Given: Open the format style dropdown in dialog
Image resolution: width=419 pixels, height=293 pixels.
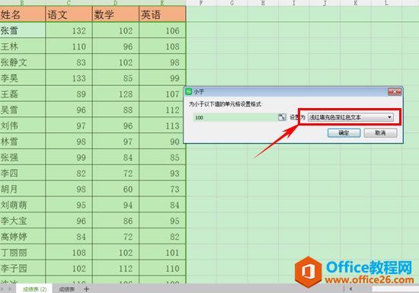Looking at the screenshot, I should (350, 117).
